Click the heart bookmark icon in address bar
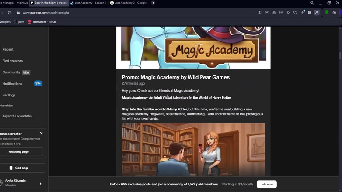Viewport: 342px width, 192px height. [x=295, y=13]
